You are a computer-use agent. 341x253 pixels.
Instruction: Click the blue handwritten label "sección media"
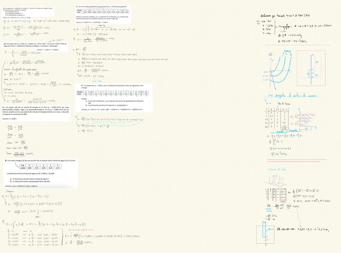coord(97,81)
